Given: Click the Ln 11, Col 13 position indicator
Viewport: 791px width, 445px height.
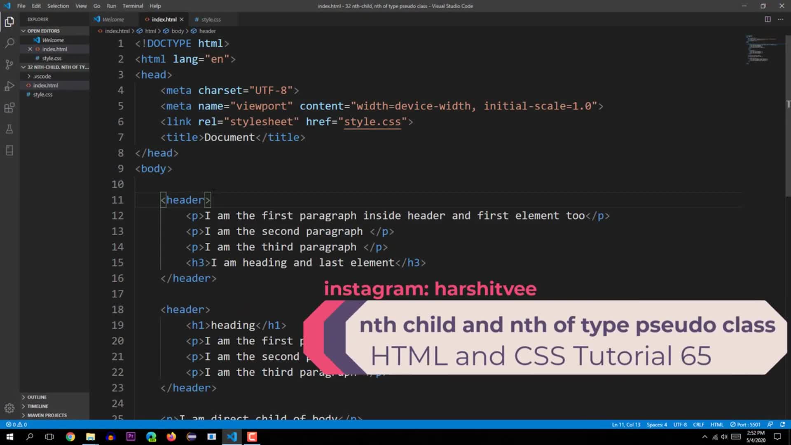Looking at the screenshot, I should [x=626, y=424].
